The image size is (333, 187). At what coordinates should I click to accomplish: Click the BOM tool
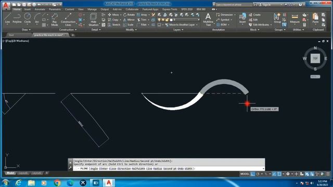[222, 25]
